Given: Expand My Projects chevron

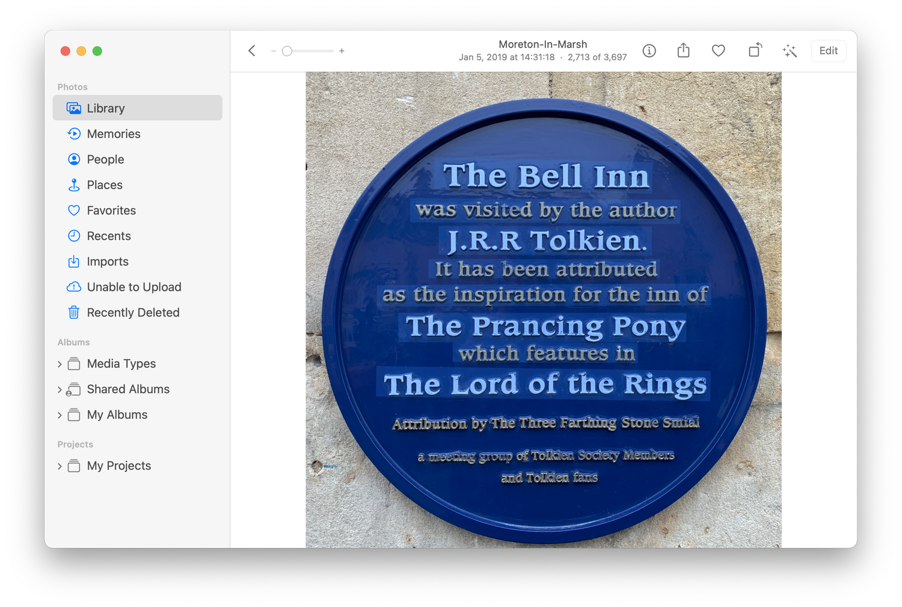Looking at the screenshot, I should point(60,466).
